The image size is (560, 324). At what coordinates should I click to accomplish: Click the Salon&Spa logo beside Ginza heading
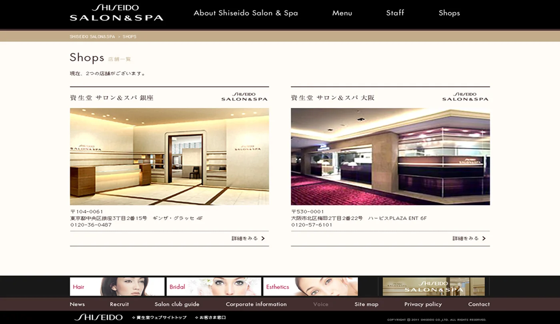pos(244,96)
